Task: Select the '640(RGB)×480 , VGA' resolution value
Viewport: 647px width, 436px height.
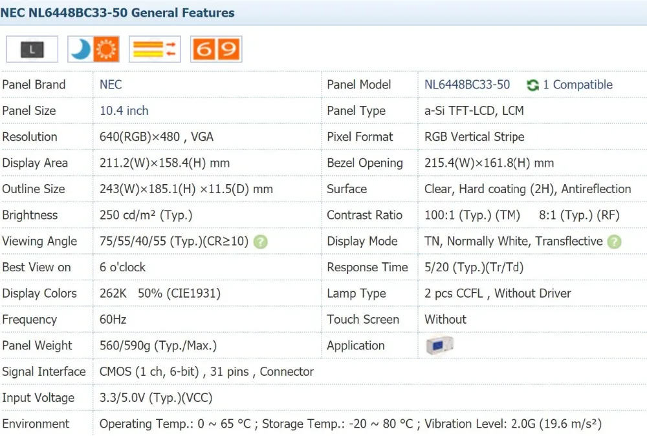Action: click(157, 136)
